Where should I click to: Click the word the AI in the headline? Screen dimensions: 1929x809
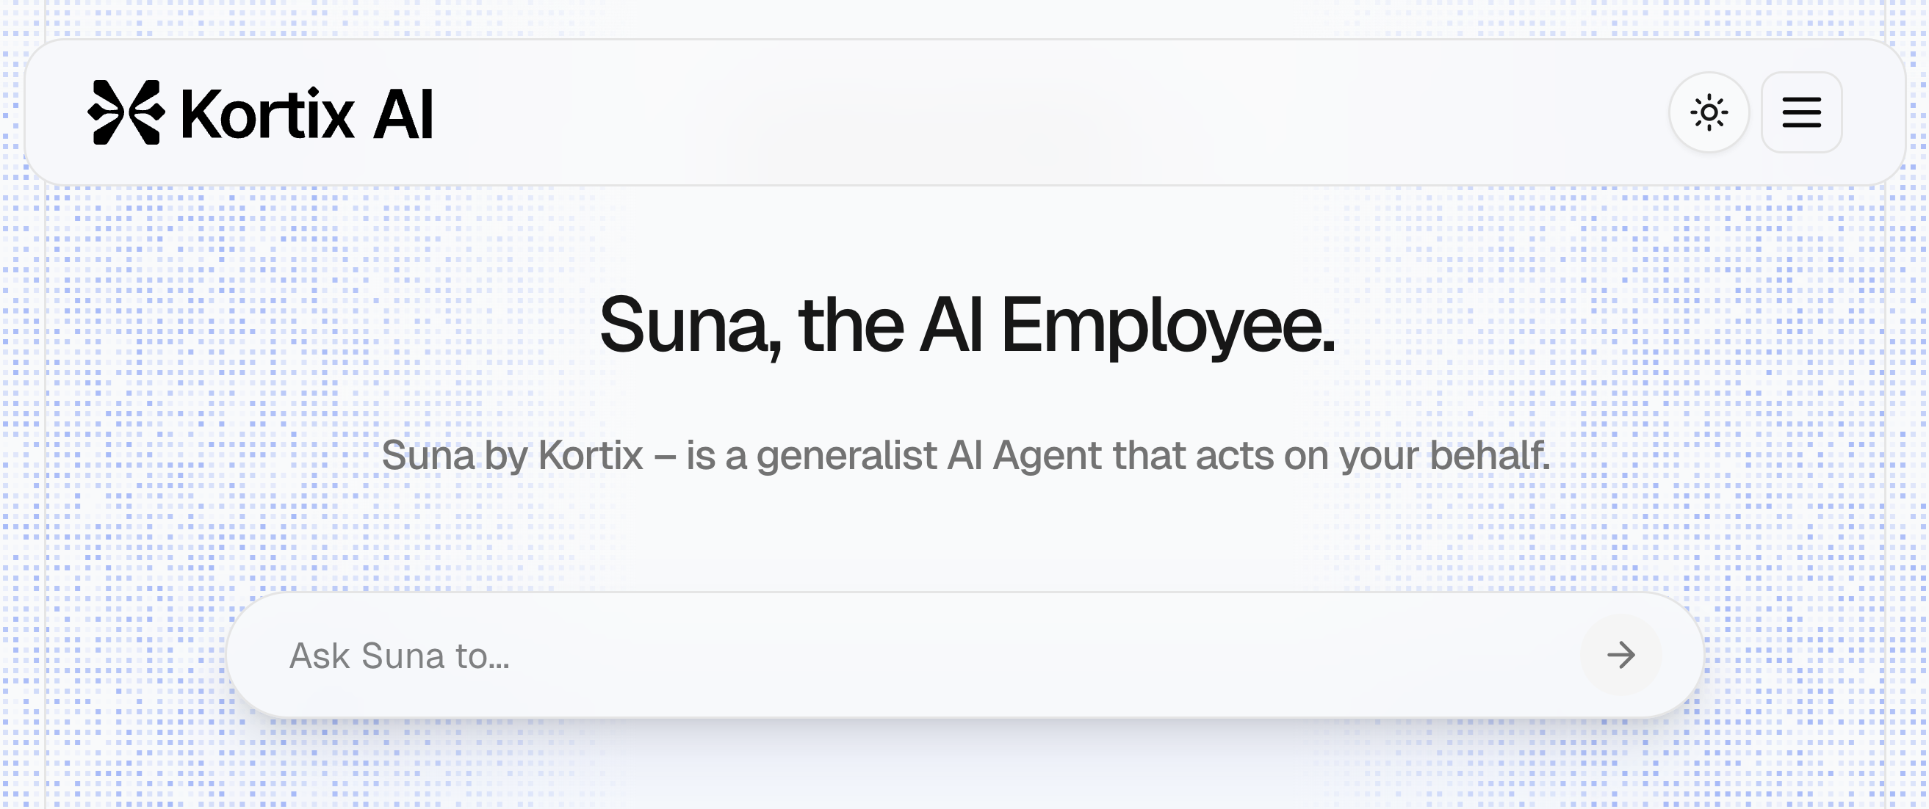click(890, 325)
